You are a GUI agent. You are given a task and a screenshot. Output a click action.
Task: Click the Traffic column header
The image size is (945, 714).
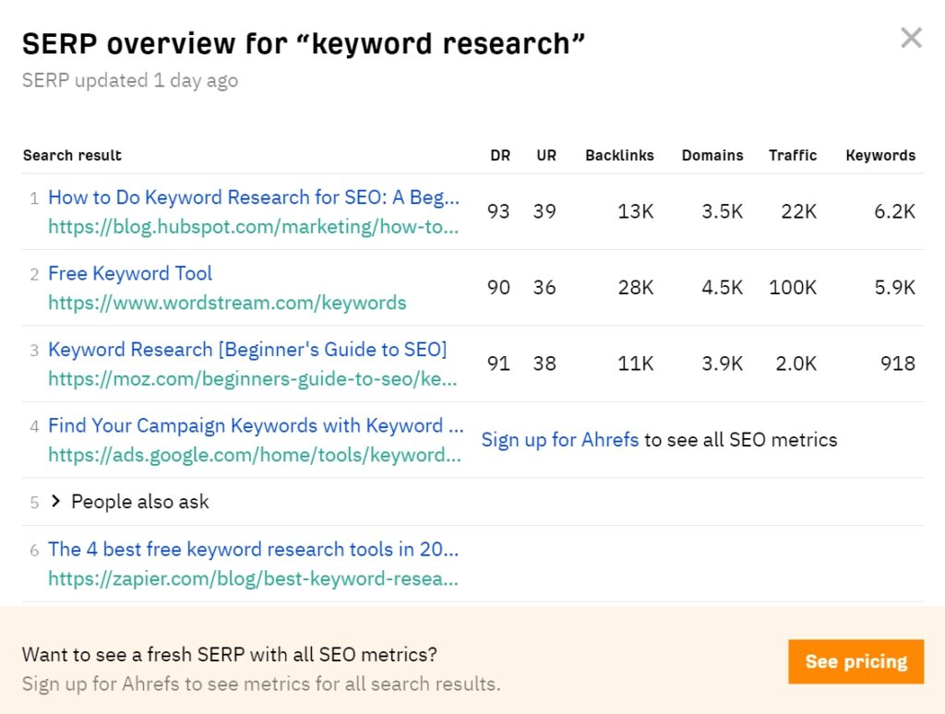pos(793,156)
